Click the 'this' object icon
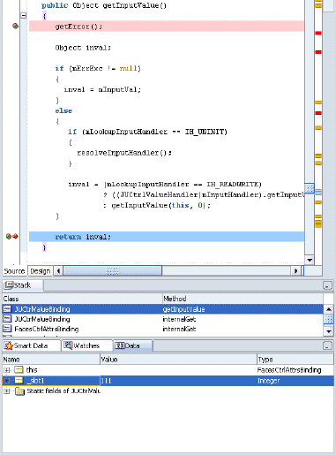Screen dimensions: 336x455 [19, 370]
